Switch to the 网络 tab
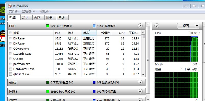Viewport: 205px width, 101px height. coord(63,18)
